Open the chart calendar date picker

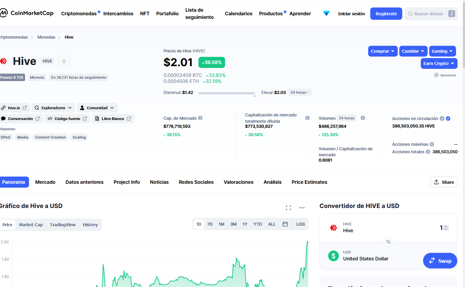pyautogui.click(x=285, y=224)
